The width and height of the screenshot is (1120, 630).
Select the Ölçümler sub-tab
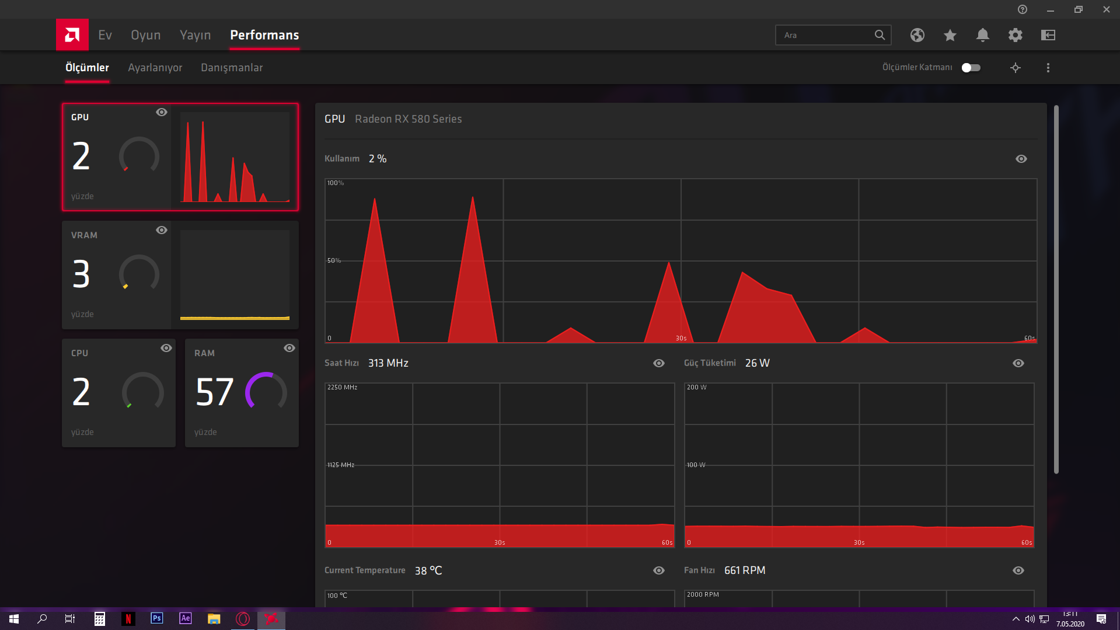[x=87, y=68]
